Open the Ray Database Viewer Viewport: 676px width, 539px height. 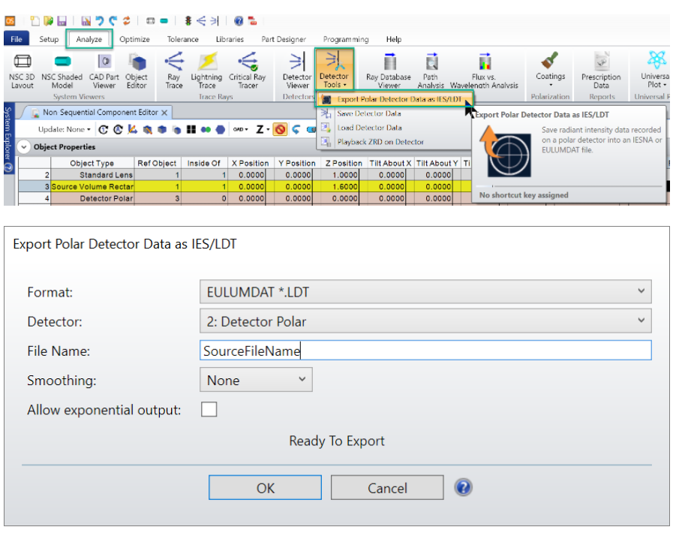389,71
